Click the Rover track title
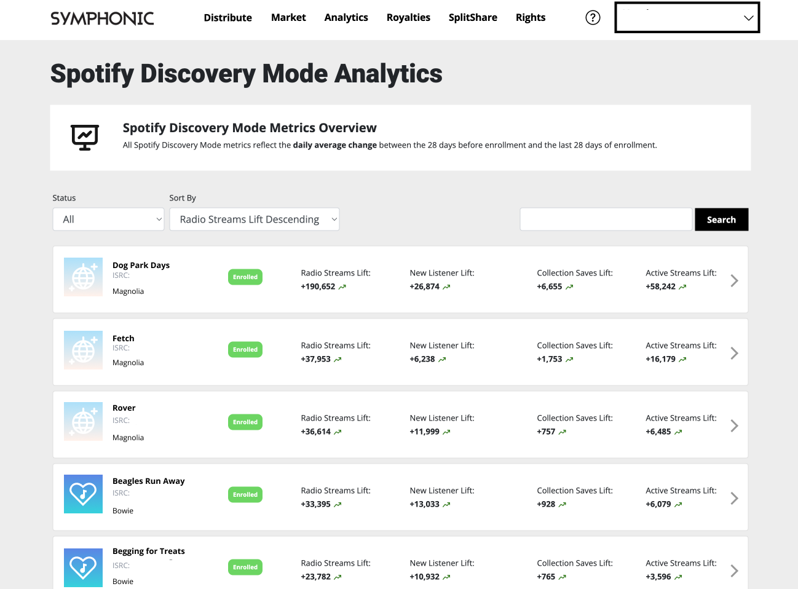 click(124, 408)
